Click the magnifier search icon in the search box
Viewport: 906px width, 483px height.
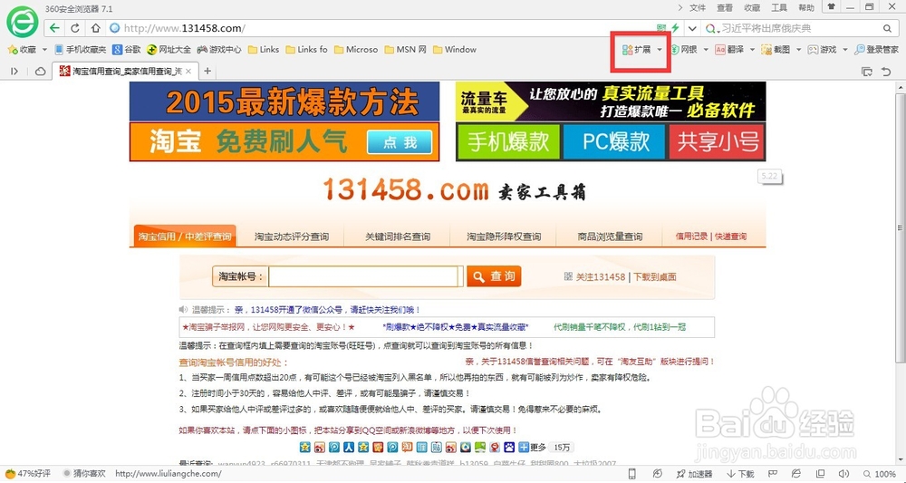click(887, 28)
